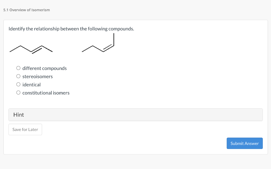
Task: Click the "different compounds" option label
Action: coord(44,68)
